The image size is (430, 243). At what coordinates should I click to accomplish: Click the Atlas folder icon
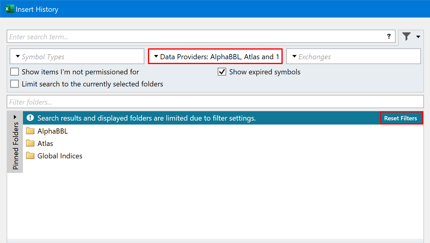click(x=30, y=143)
